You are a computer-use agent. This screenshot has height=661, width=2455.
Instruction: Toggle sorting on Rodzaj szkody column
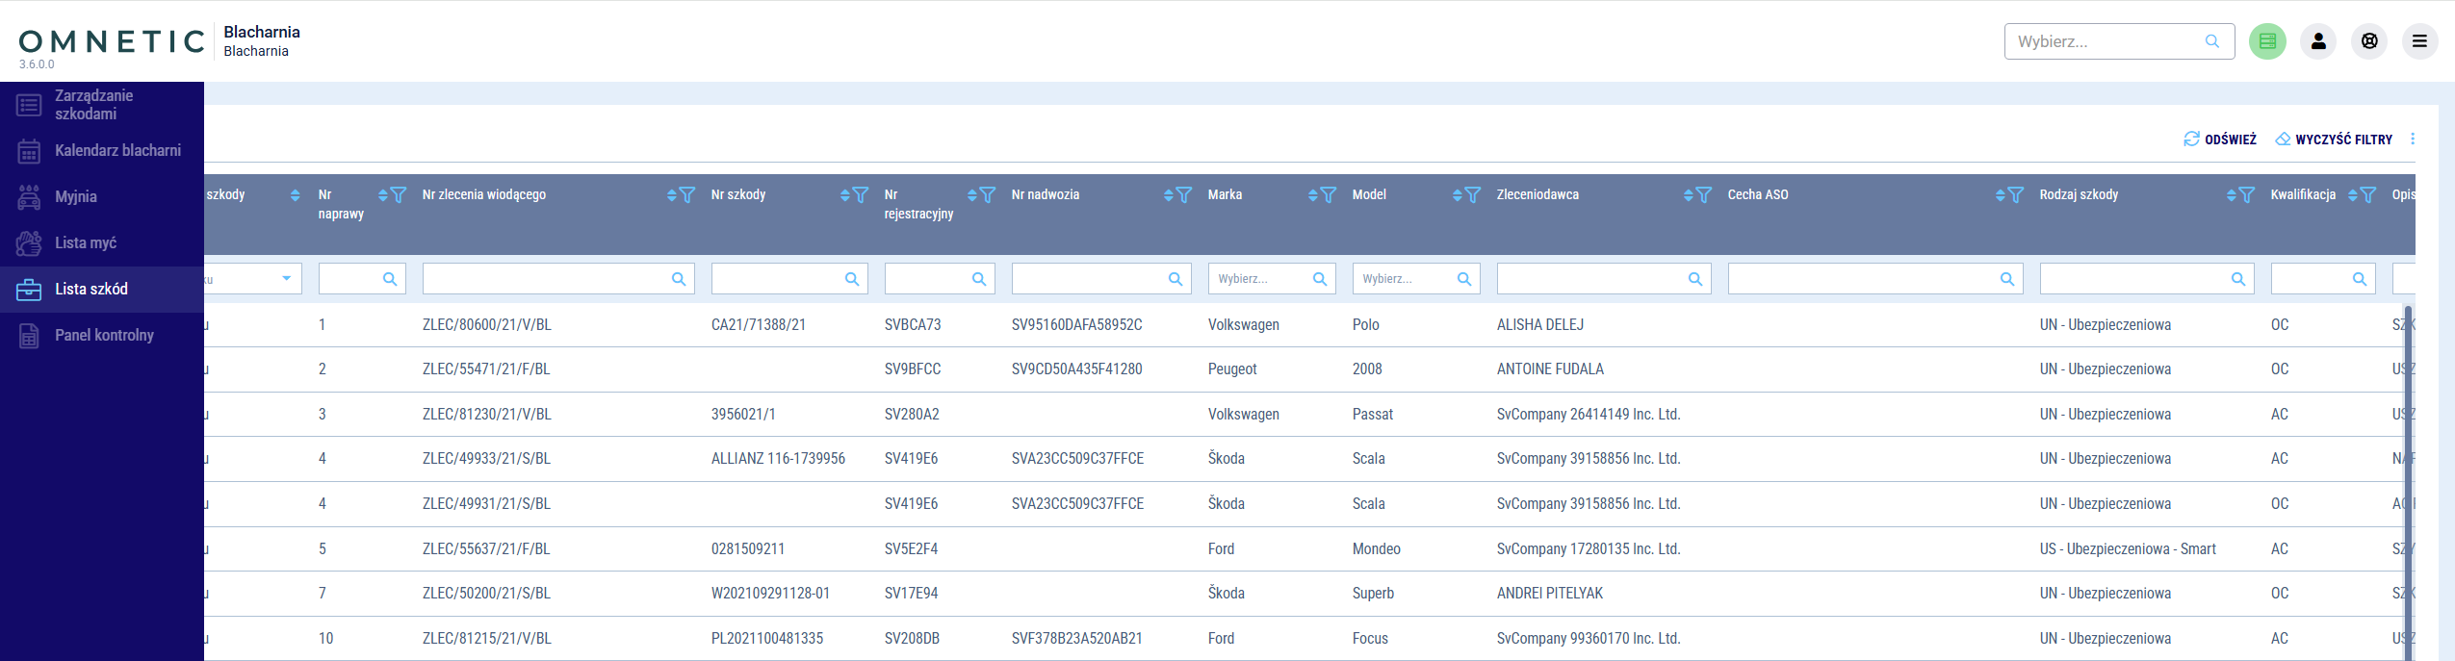pyautogui.click(x=2232, y=195)
